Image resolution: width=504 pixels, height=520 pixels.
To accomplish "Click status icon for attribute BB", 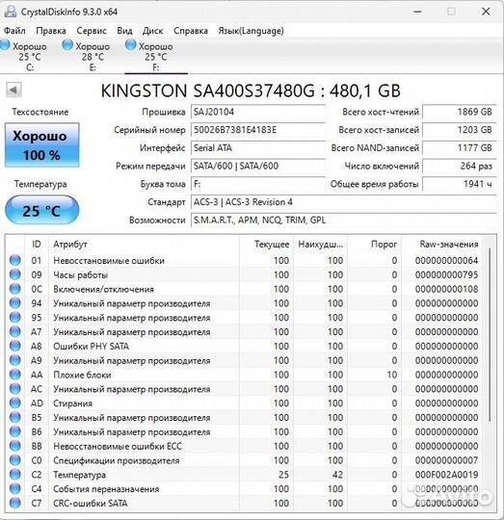I will [14, 446].
